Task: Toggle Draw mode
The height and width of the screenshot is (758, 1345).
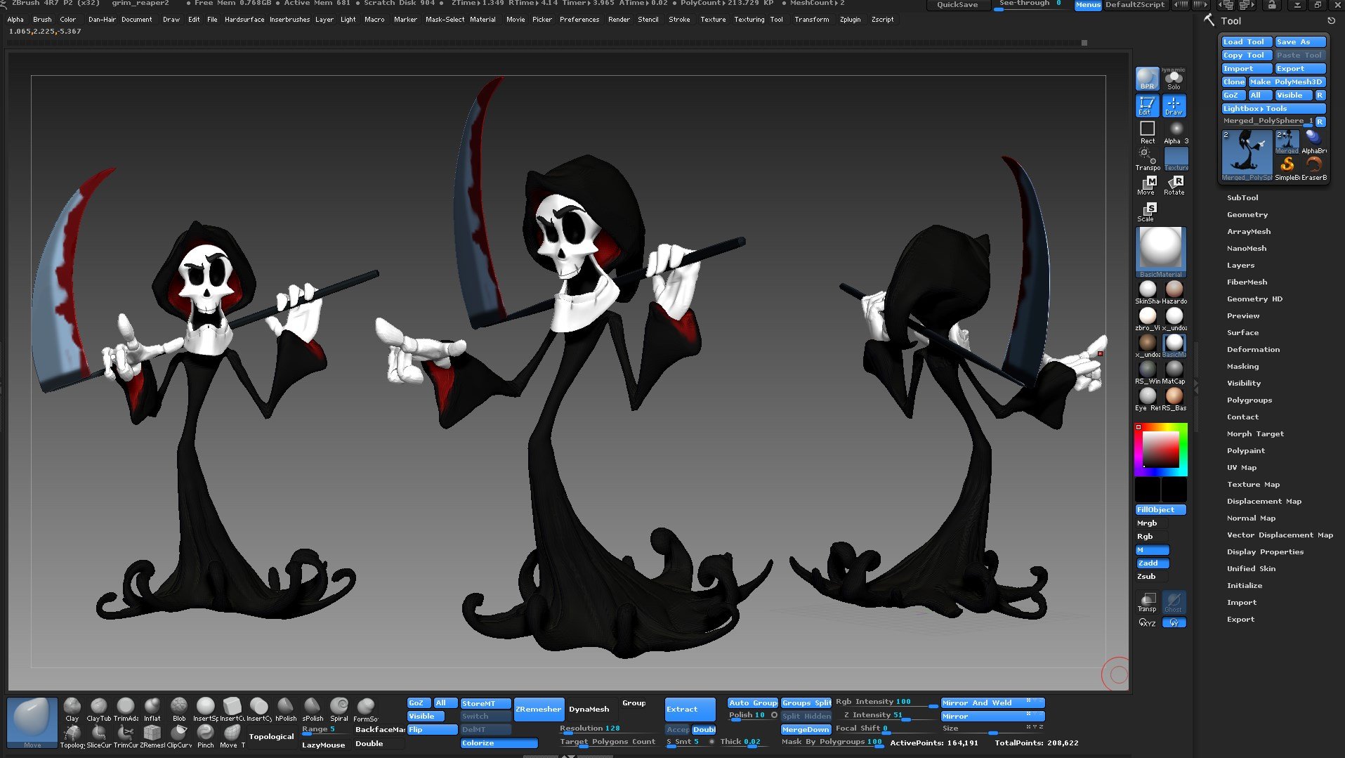Action: tap(1174, 105)
